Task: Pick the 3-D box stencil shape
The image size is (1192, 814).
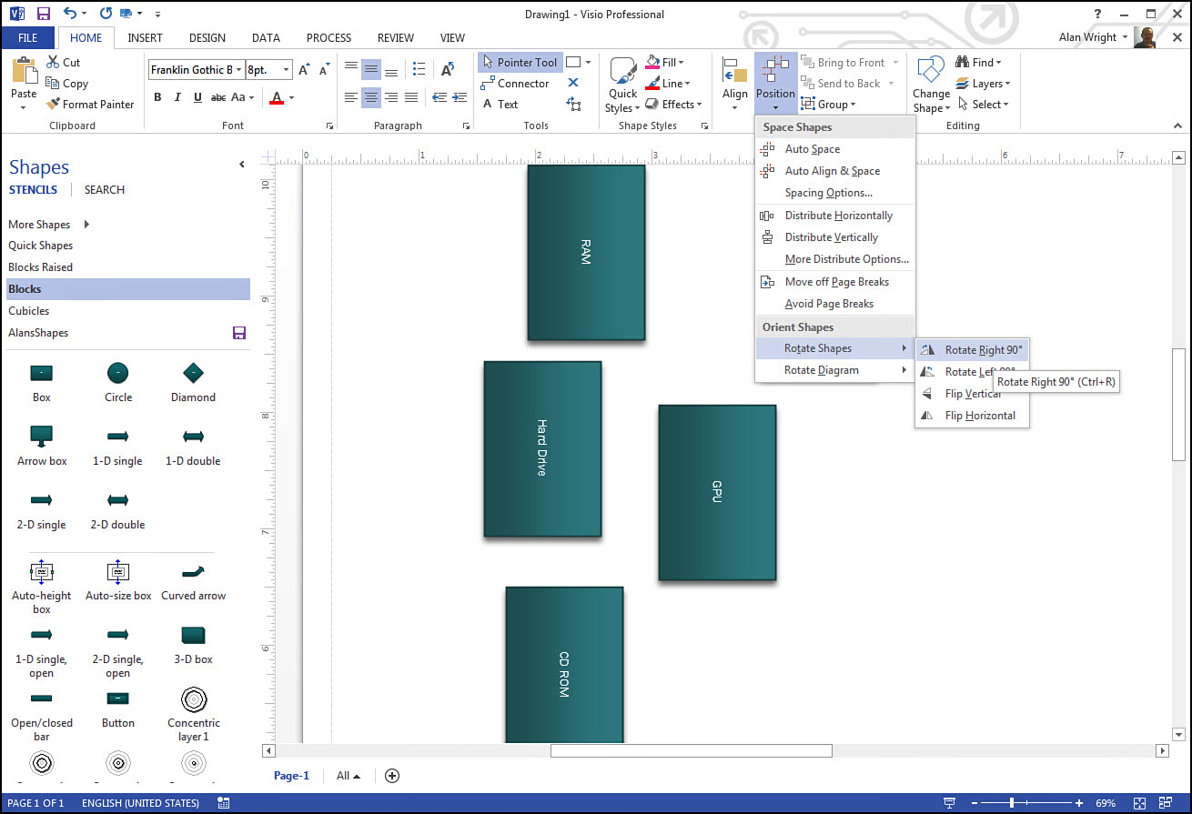Action: coord(193,635)
